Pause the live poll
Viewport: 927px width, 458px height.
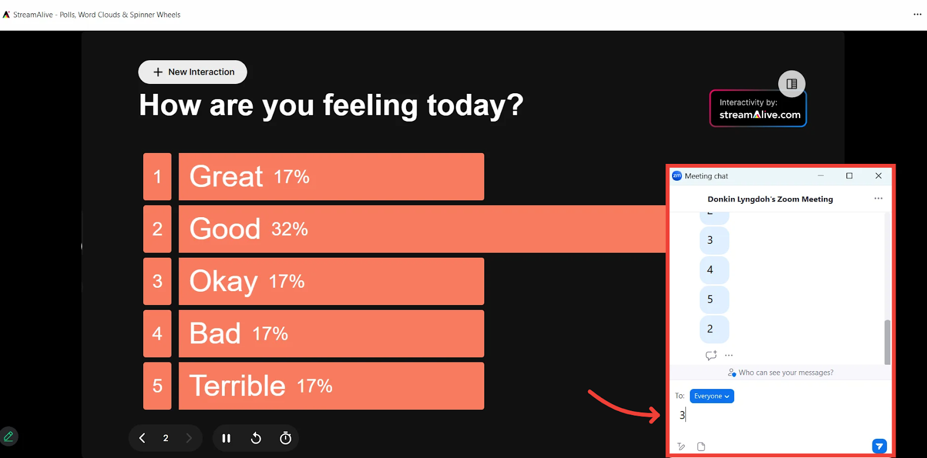click(227, 438)
